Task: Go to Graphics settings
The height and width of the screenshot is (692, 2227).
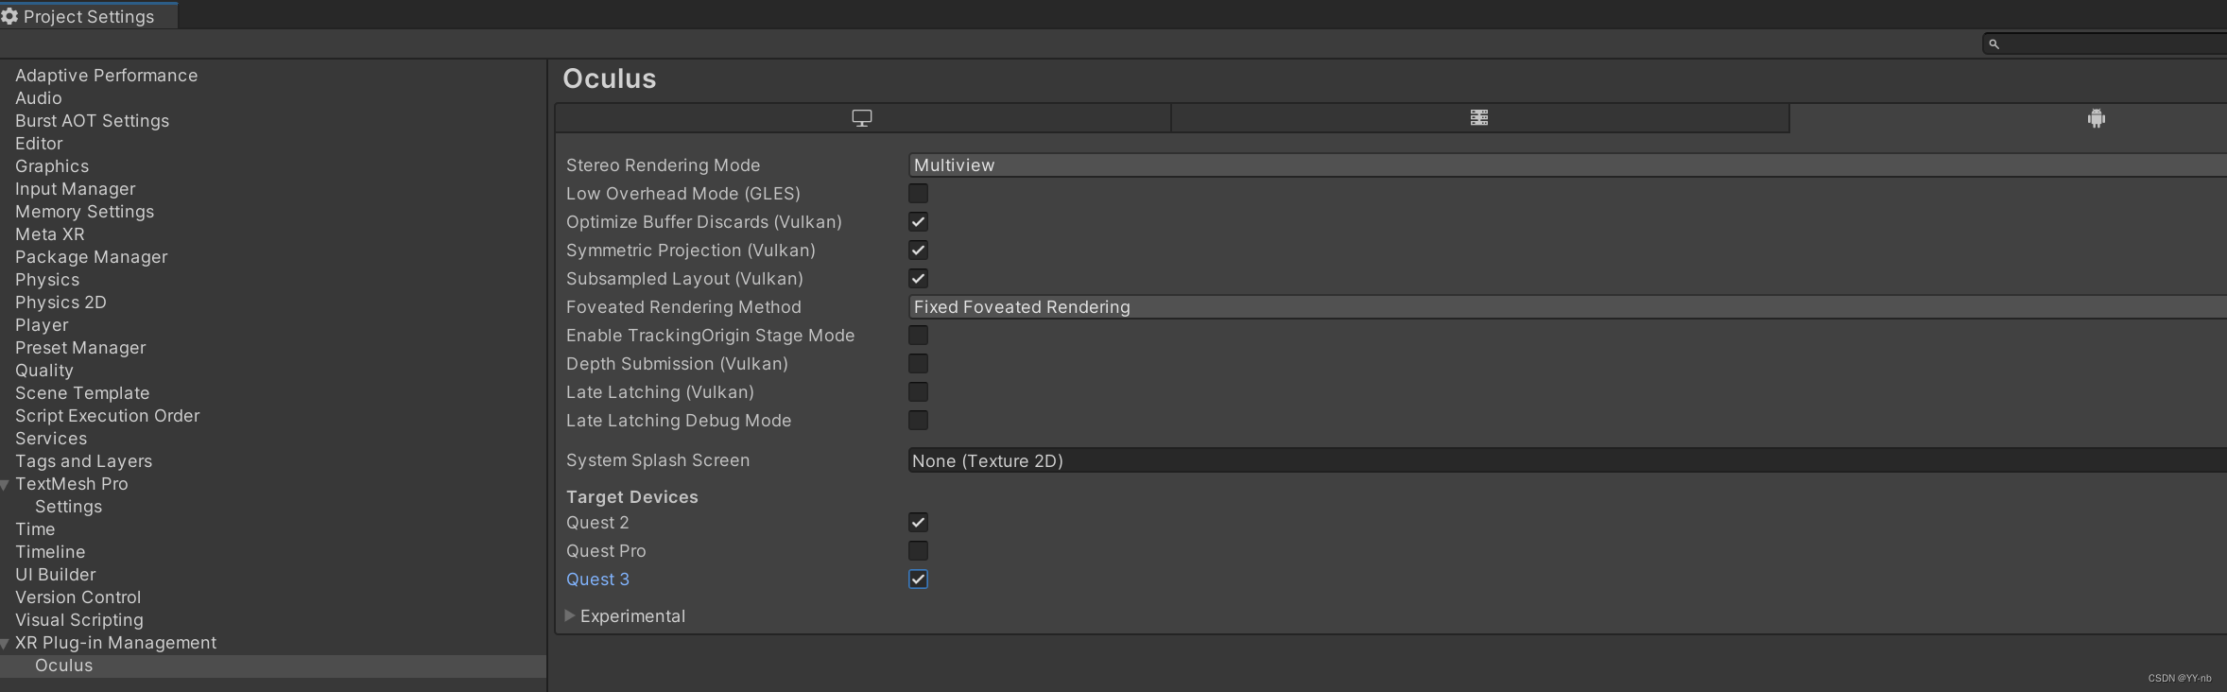Action: point(52,166)
